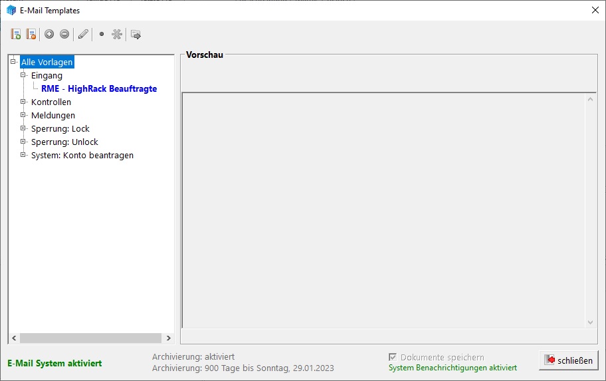Click the gray circled minus toolbar icon
This screenshot has height=381, width=606.
point(64,34)
